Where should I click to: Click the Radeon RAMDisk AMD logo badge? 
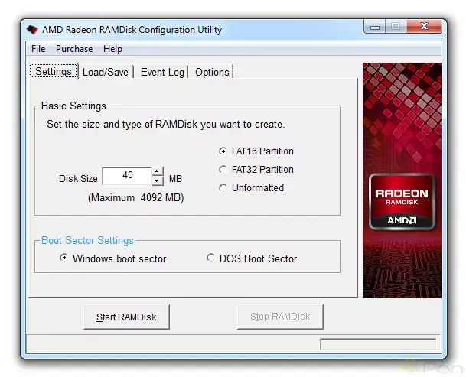(402, 202)
